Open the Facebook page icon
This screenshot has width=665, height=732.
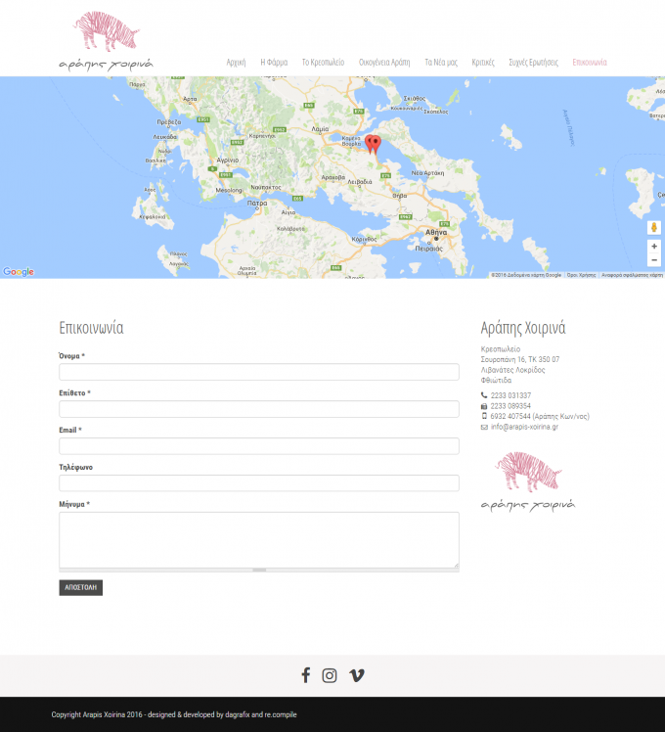click(306, 675)
